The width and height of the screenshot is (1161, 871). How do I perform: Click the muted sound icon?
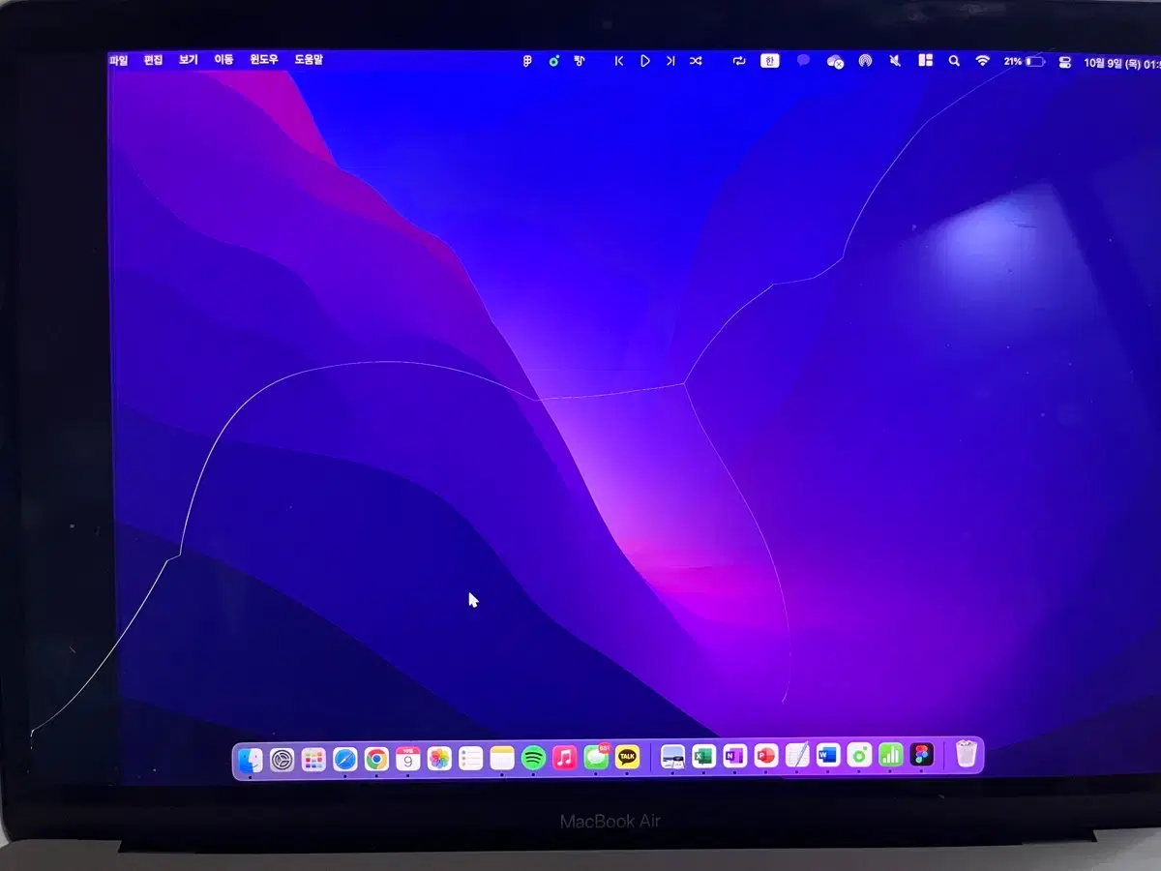(x=895, y=61)
